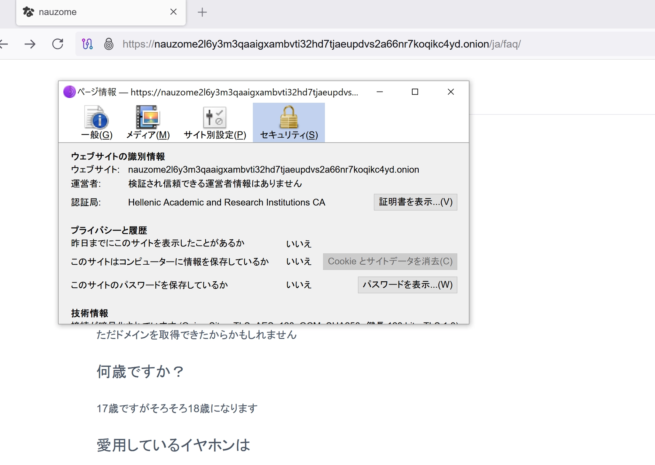Select the セキュリティ(S) security panel

coord(288,123)
